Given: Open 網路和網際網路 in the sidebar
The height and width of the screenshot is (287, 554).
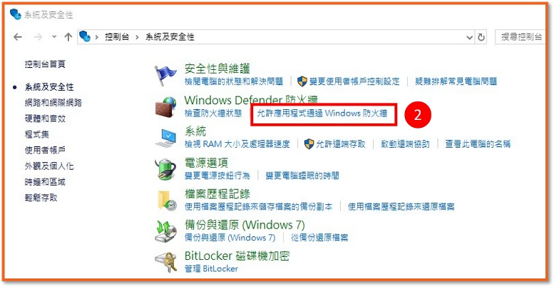Looking at the screenshot, I should [53, 103].
